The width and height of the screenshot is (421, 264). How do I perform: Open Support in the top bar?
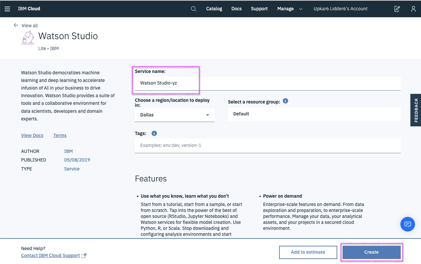259,9
